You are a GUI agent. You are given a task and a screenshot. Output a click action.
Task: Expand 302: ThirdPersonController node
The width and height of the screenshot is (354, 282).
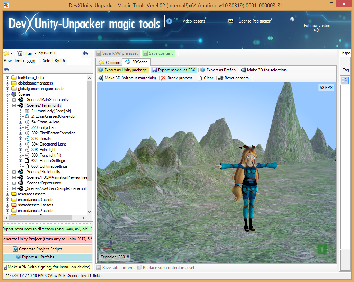coord(20,133)
